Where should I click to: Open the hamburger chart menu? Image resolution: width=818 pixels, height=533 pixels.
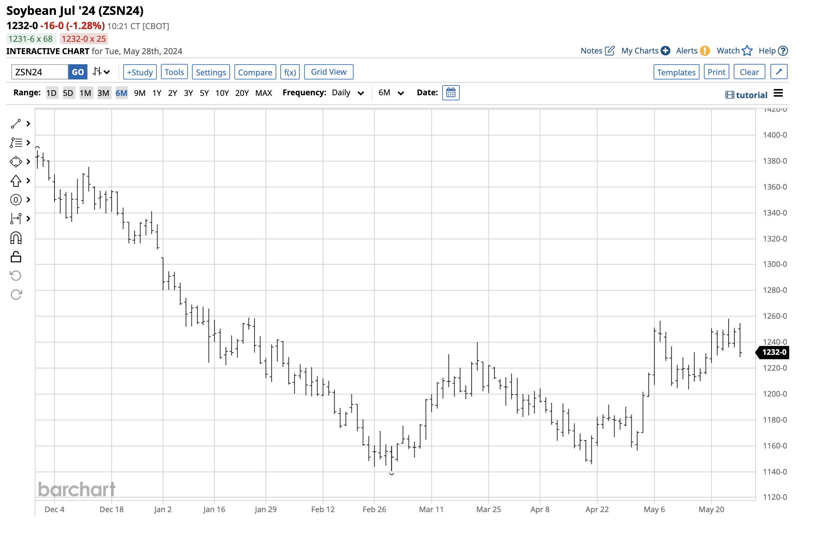[x=778, y=93]
